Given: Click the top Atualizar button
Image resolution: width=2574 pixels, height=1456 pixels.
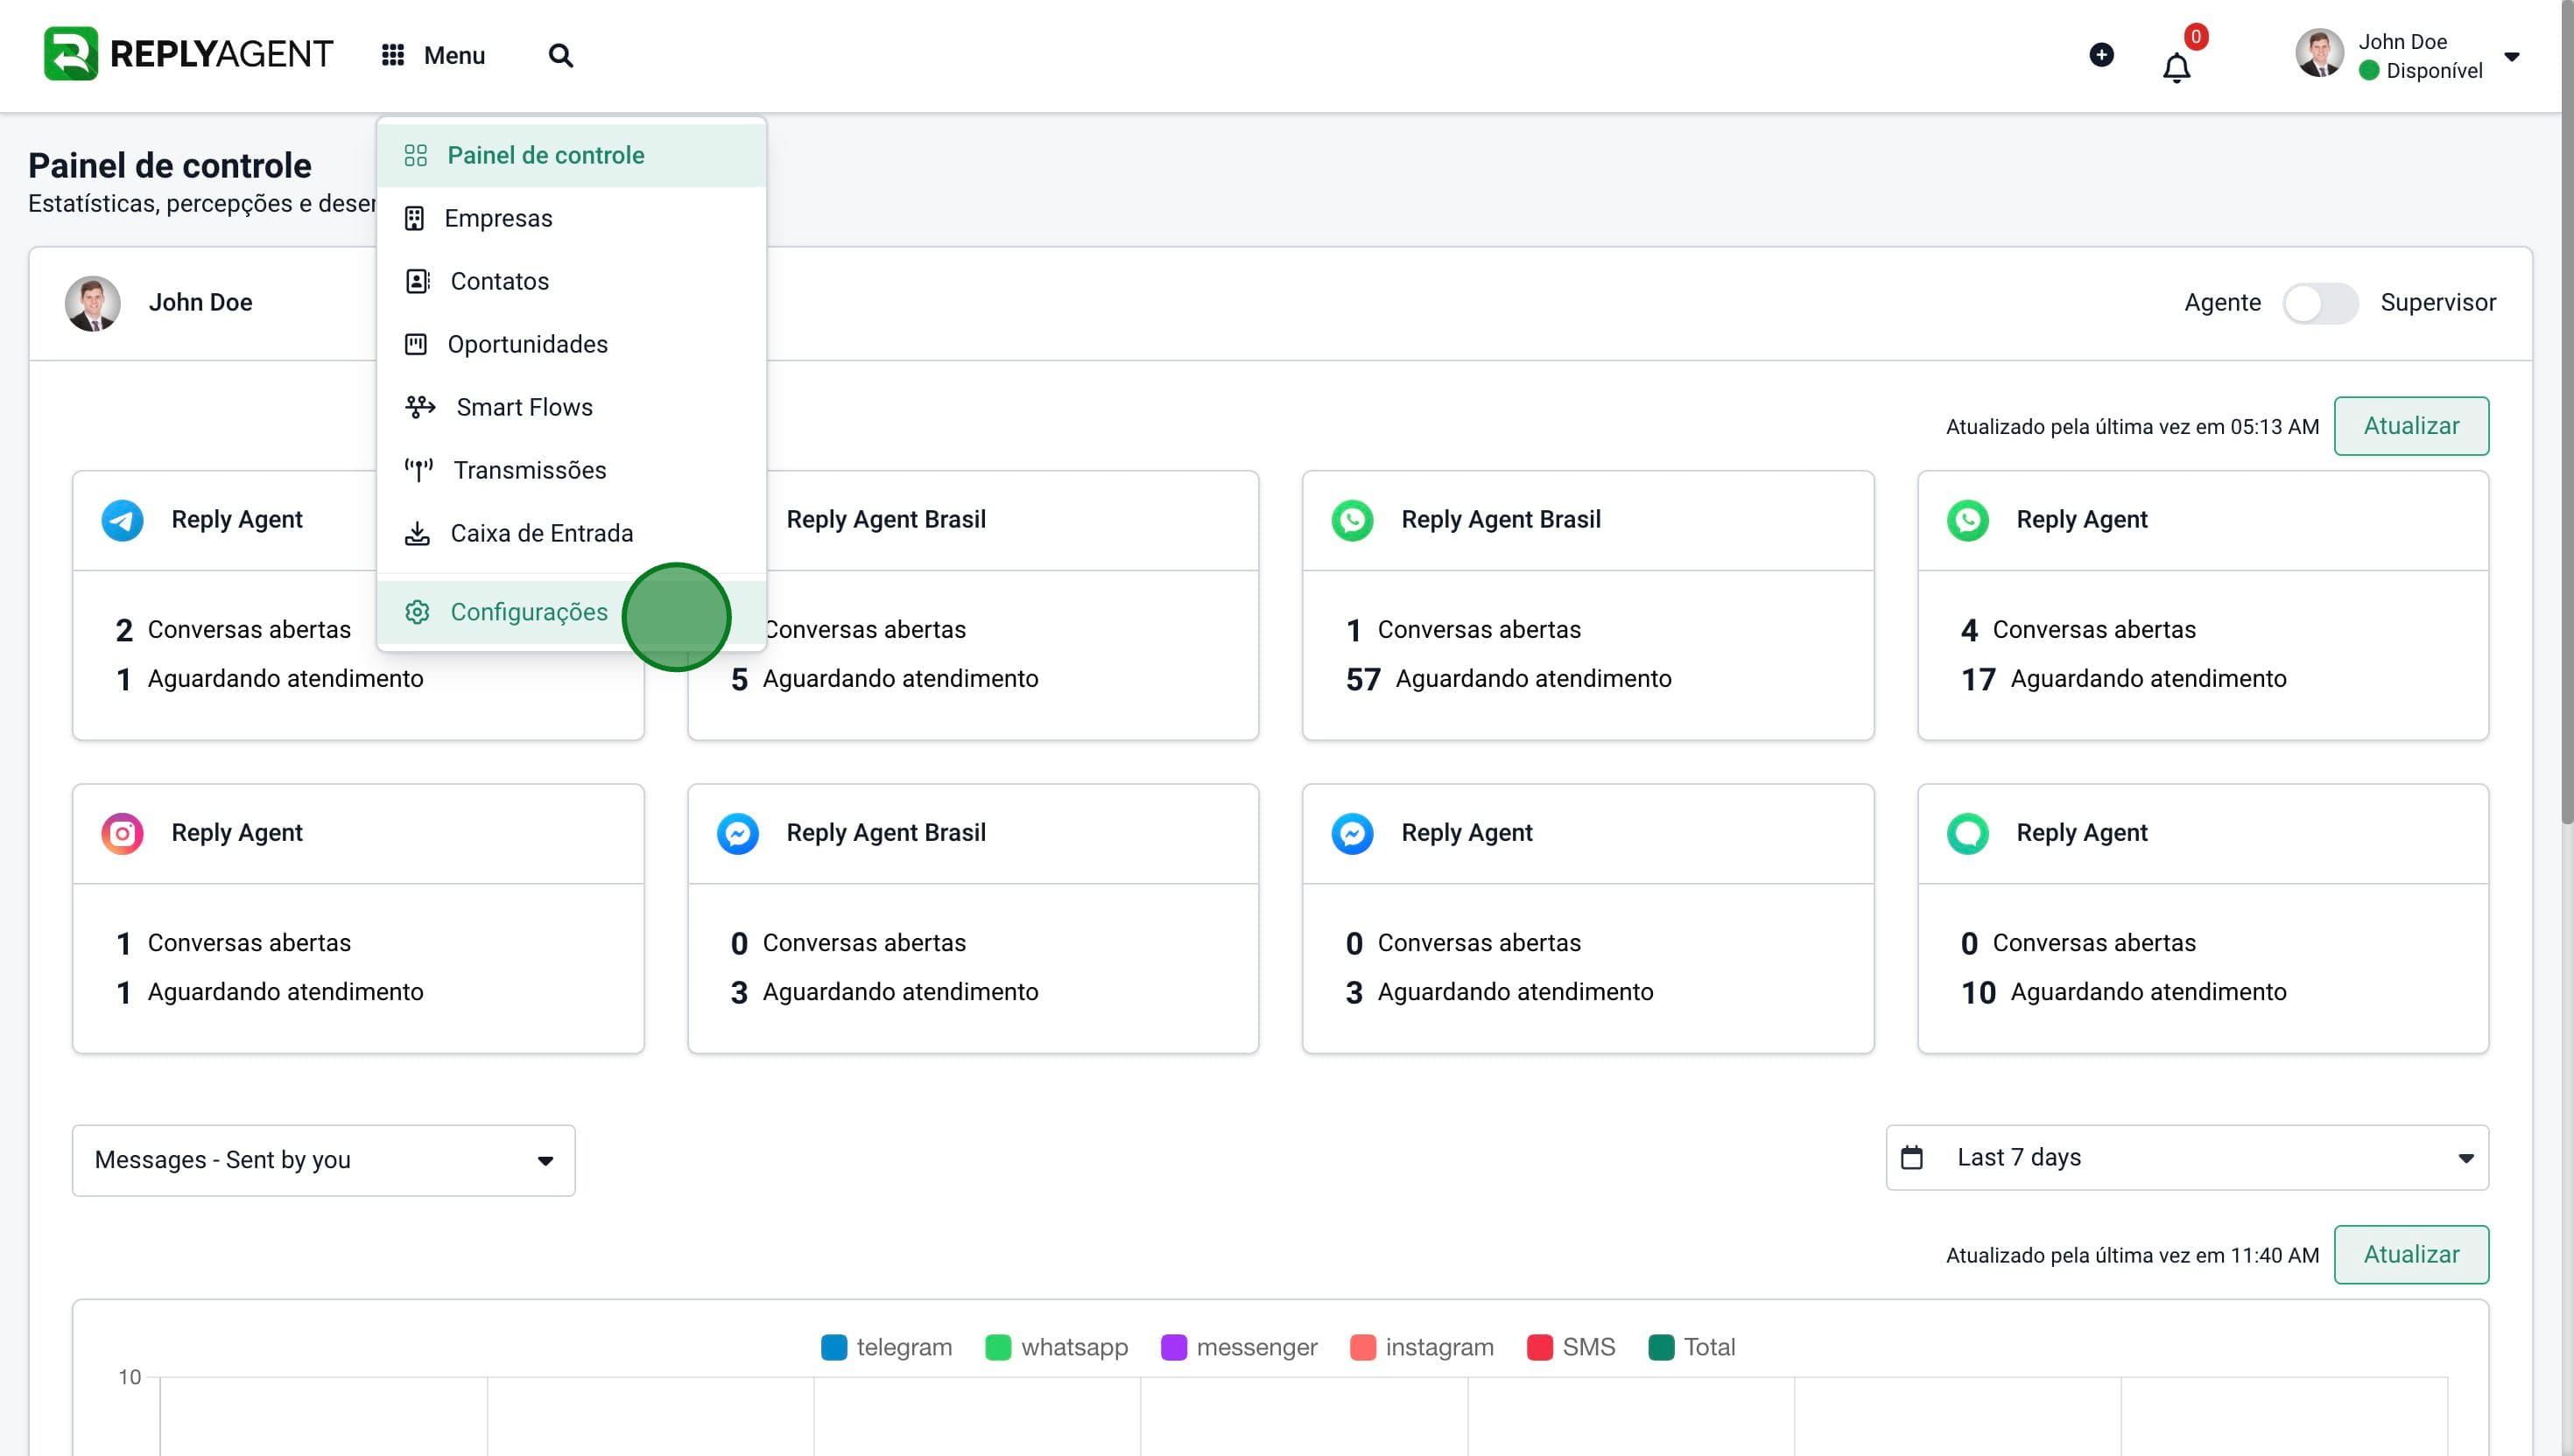Looking at the screenshot, I should click(2411, 426).
